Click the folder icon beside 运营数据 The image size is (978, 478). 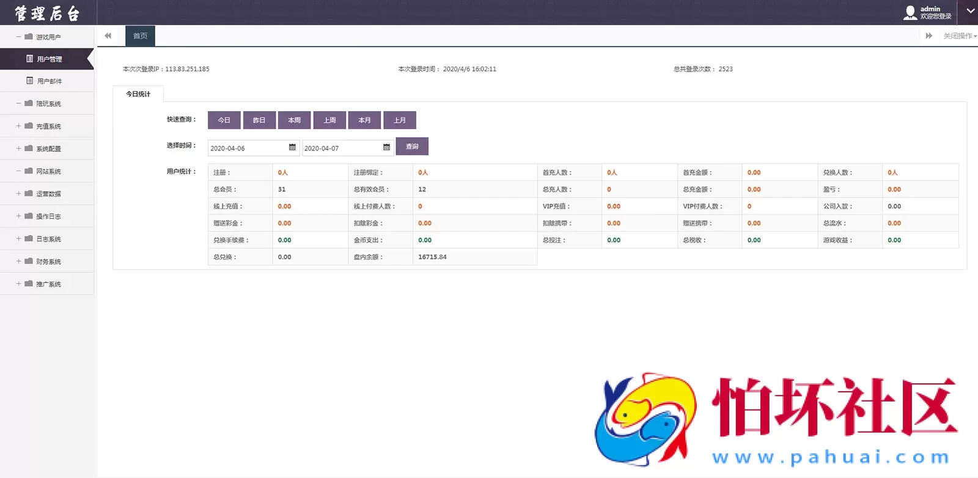click(28, 194)
